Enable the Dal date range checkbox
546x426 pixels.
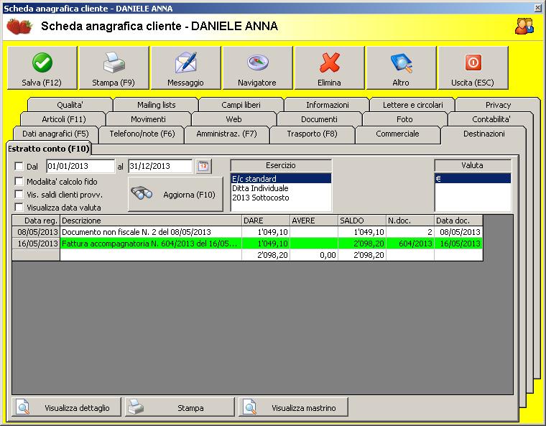click(19, 166)
